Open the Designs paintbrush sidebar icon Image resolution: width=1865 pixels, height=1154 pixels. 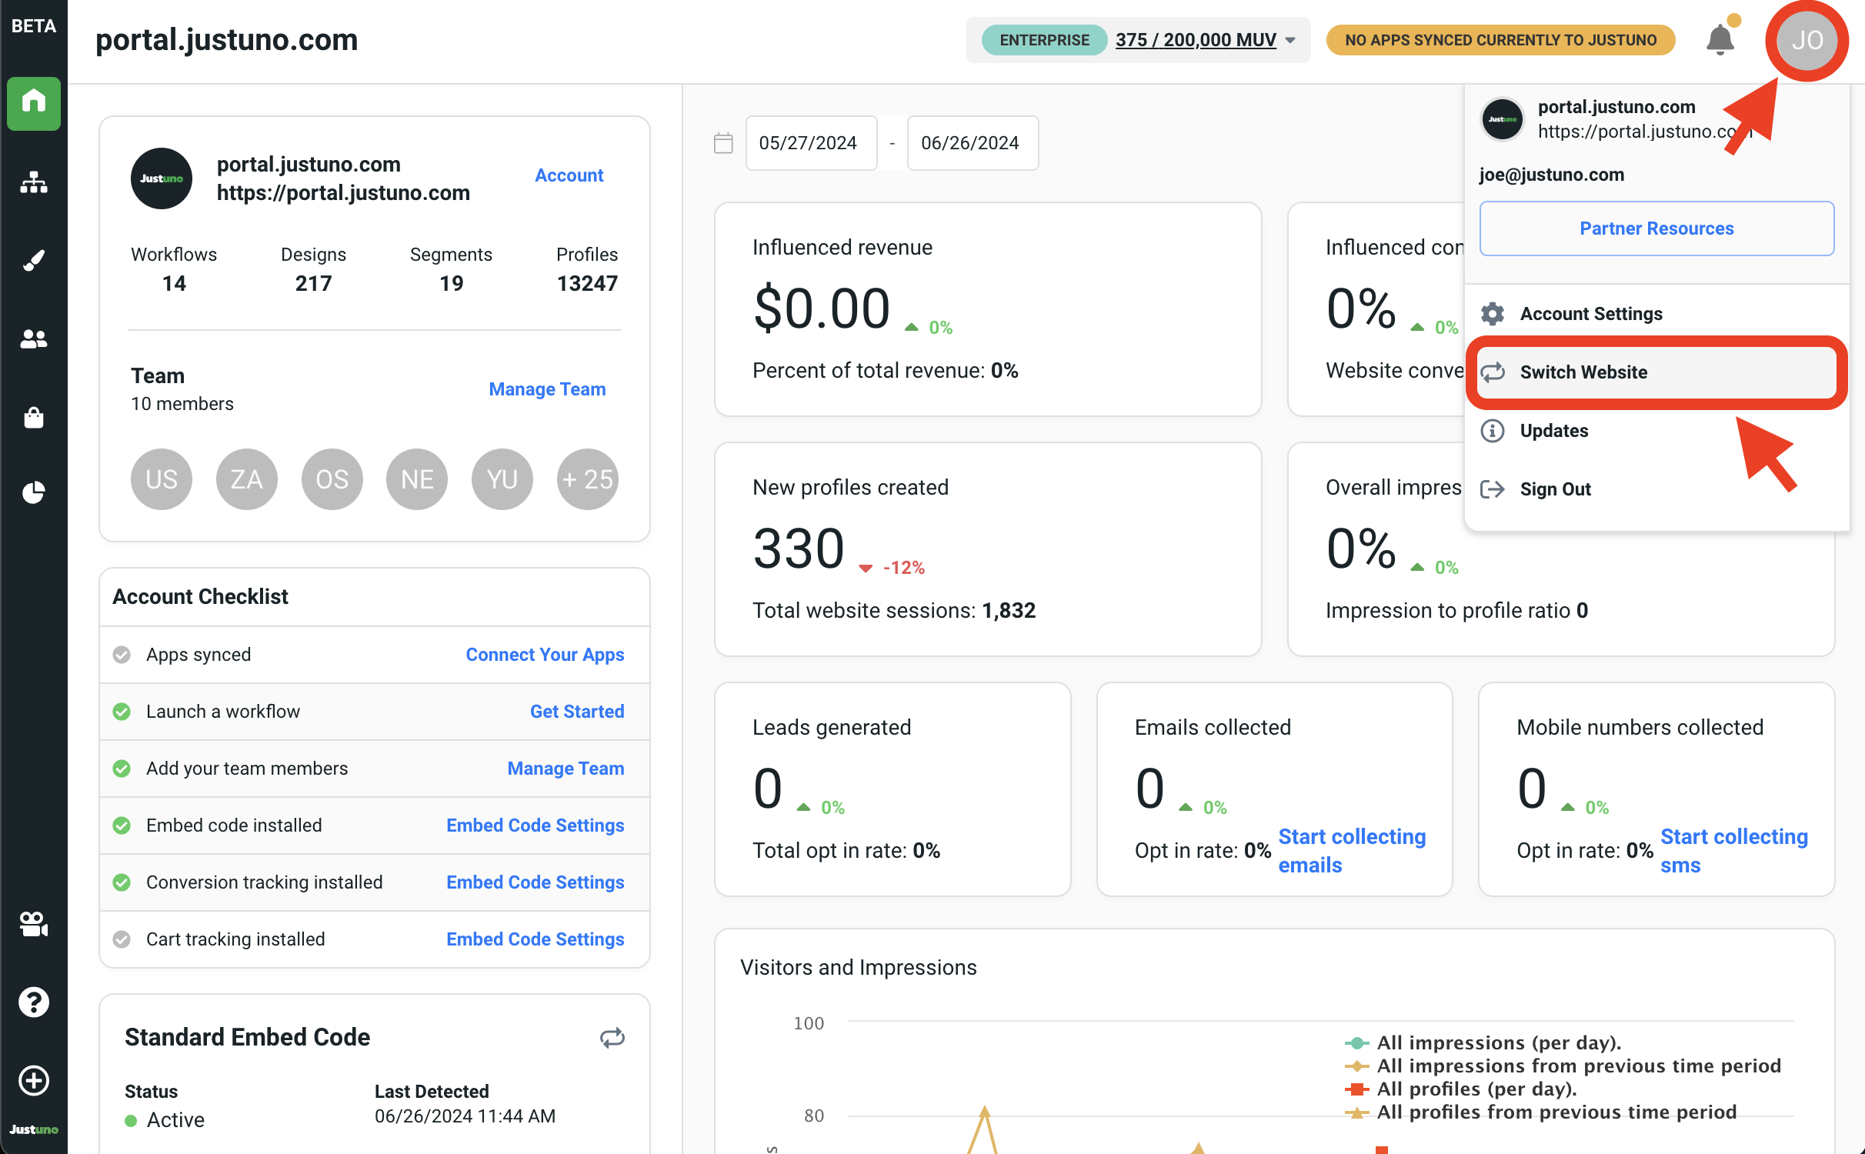[34, 261]
